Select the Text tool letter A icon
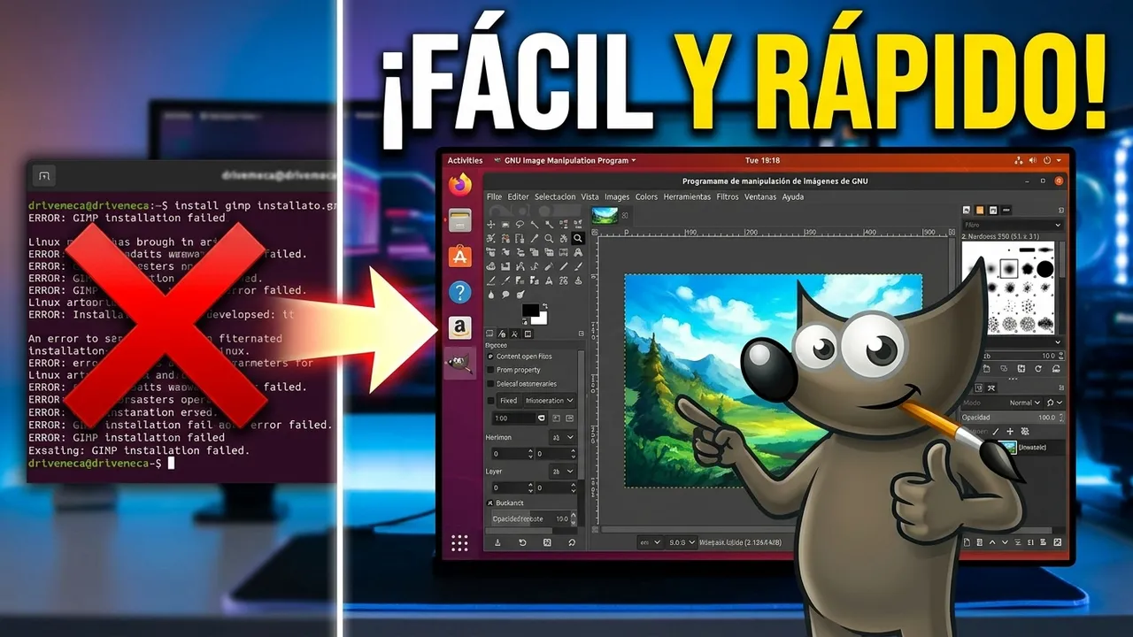This screenshot has height=637, width=1133. pyautogui.click(x=549, y=280)
